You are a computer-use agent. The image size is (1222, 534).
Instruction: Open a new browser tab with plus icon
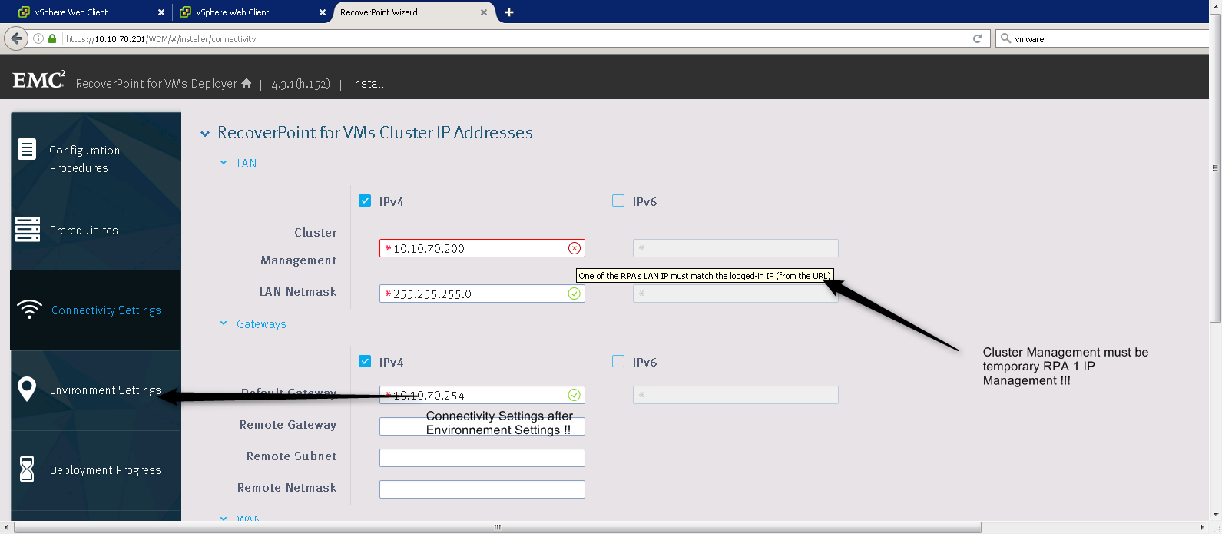click(x=509, y=12)
